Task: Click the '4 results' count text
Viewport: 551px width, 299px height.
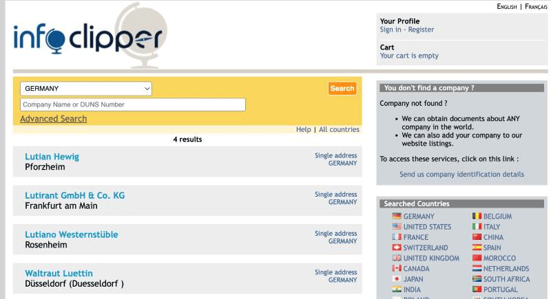Action: point(187,140)
